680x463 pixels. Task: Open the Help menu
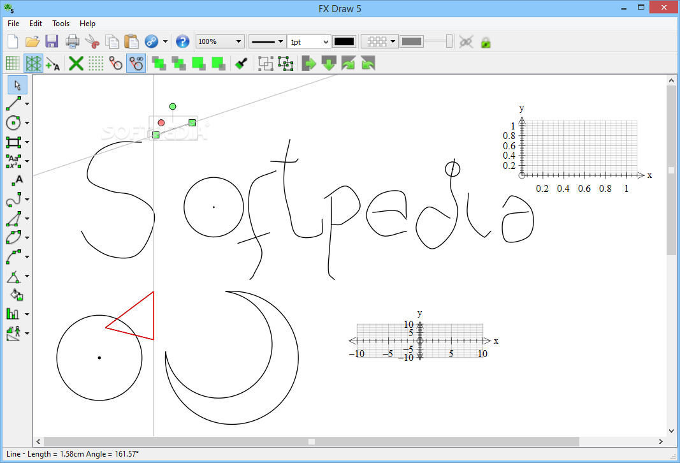[87, 24]
